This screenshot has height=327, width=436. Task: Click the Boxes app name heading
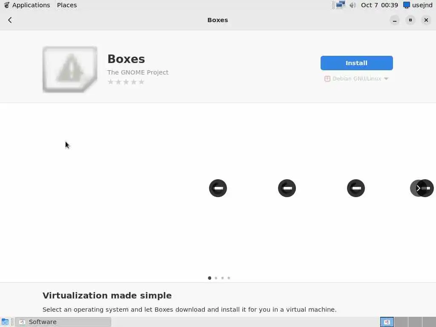pos(126,59)
